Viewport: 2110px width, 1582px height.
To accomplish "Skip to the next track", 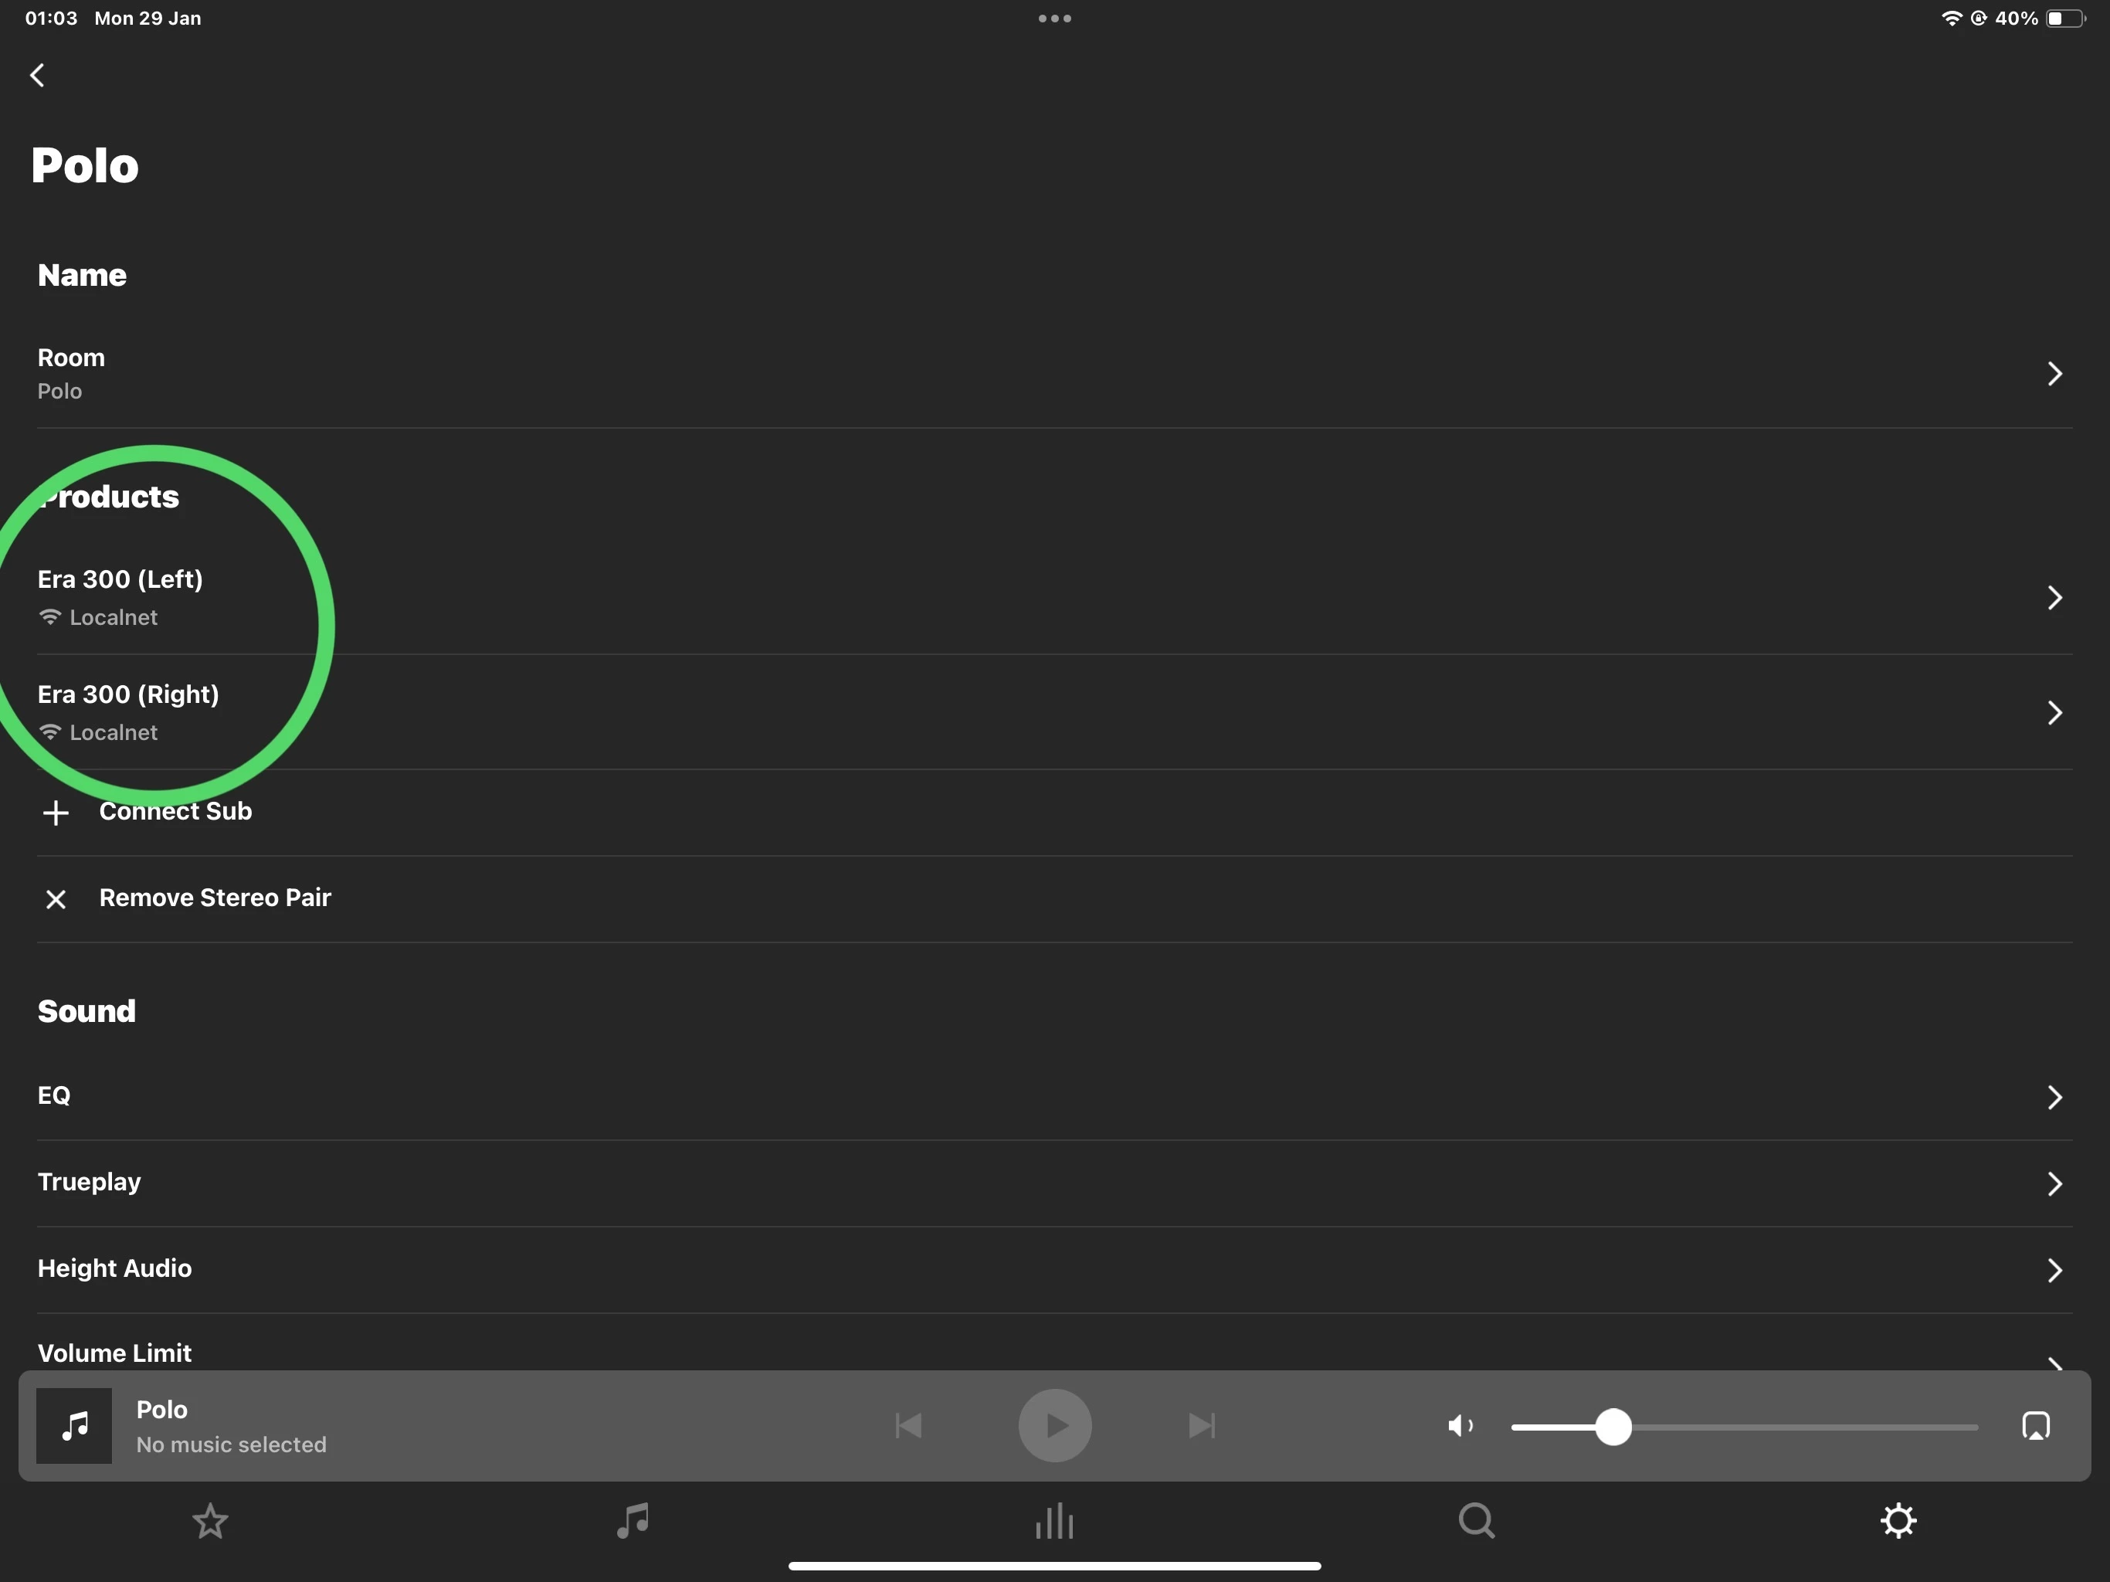I will pyautogui.click(x=1202, y=1425).
